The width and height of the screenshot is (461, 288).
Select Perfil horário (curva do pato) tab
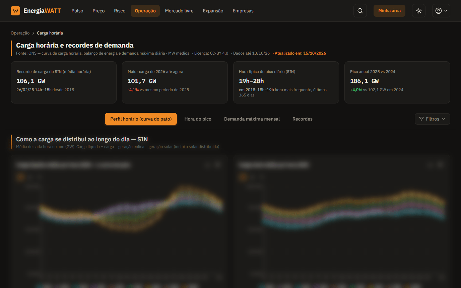click(x=141, y=119)
